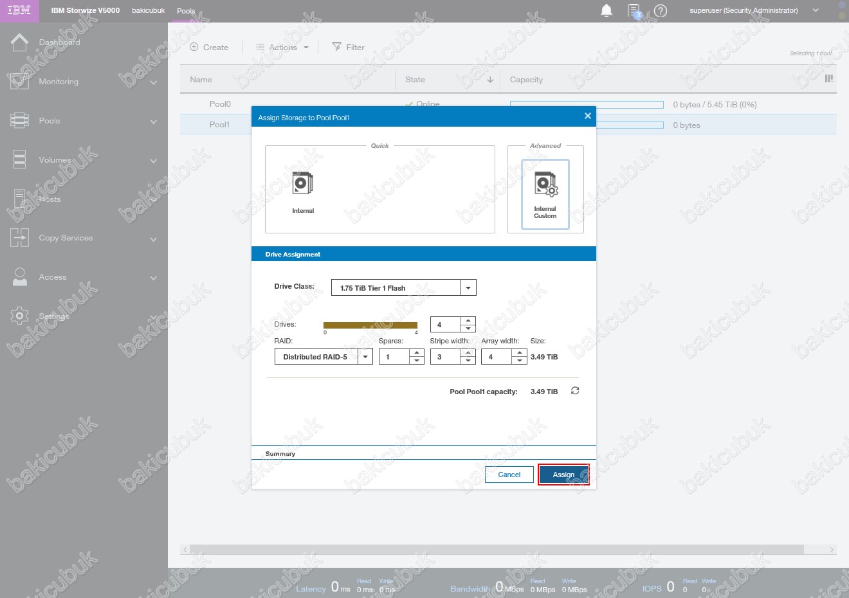Click the Volumes sidebar icon
Image resolution: width=849 pixels, height=598 pixels.
(19, 159)
